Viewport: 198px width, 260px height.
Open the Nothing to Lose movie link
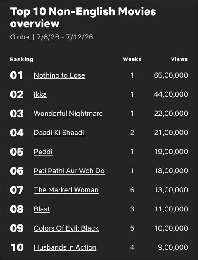tap(59, 75)
